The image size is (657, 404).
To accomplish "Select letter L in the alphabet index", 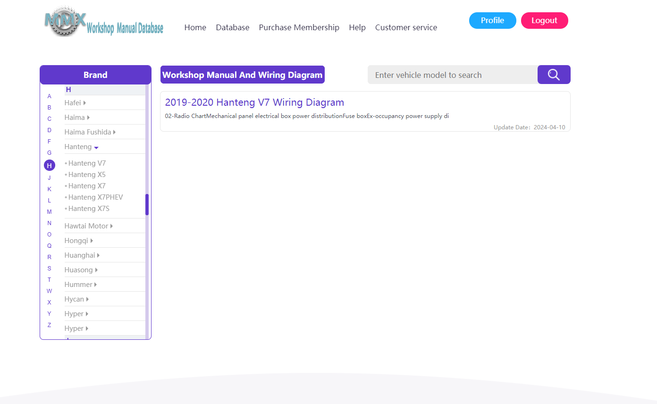I will coord(49,201).
